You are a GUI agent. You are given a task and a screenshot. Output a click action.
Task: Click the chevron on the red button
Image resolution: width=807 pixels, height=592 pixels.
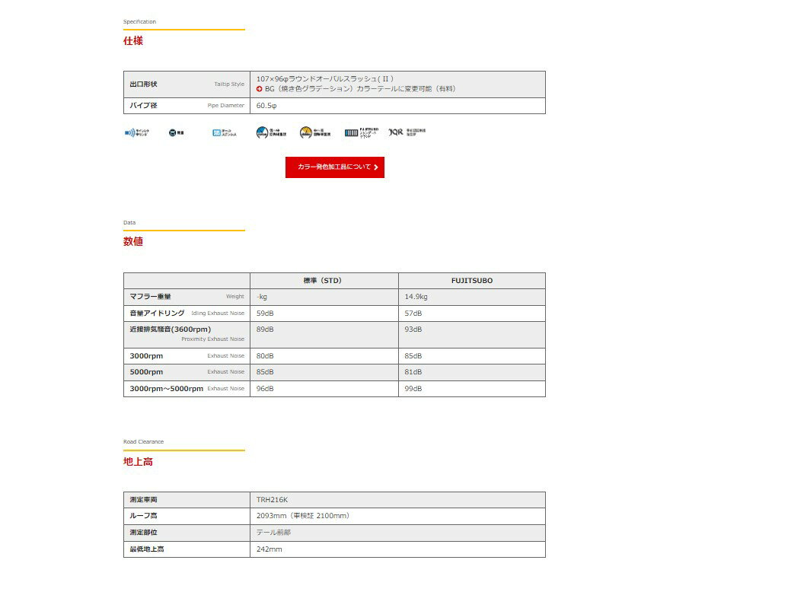(x=376, y=167)
